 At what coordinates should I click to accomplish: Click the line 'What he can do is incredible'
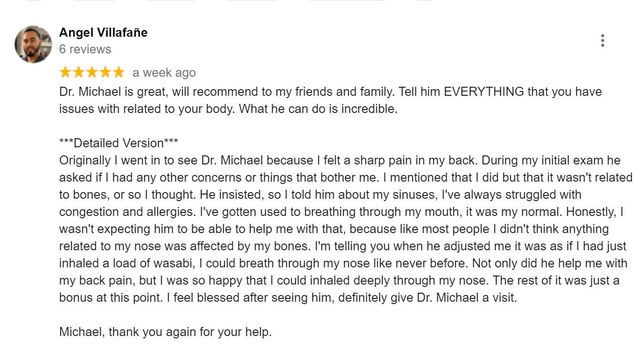(318, 109)
